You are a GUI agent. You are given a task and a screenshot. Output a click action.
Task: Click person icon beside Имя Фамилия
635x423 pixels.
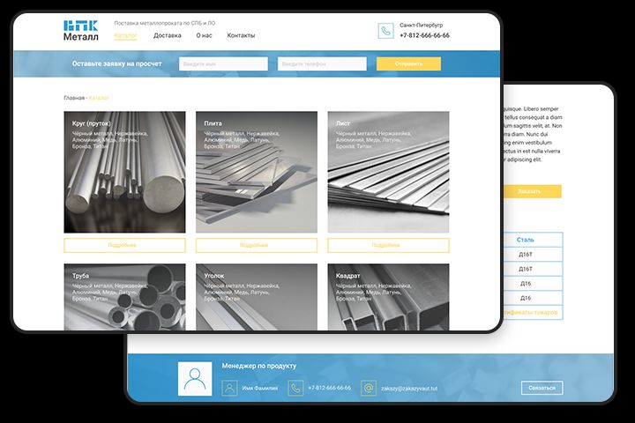(229, 388)
